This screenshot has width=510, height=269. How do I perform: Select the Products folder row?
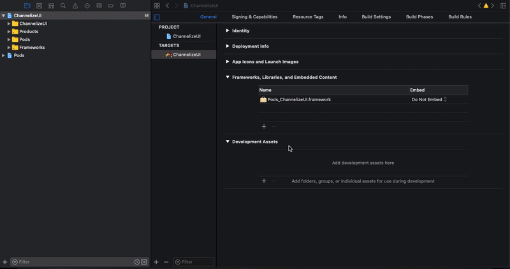75,31
